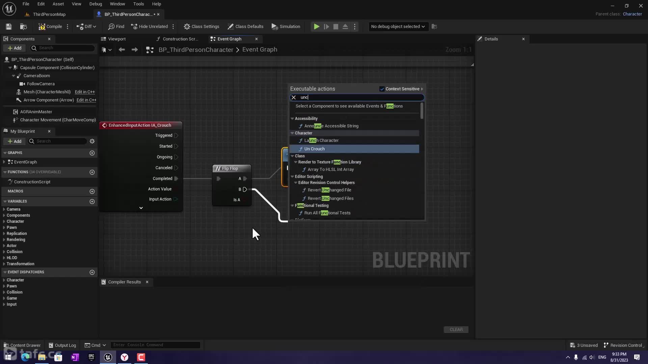Open Class Settings
Viewport: 648px width, 364px height.
coord(201,27)
